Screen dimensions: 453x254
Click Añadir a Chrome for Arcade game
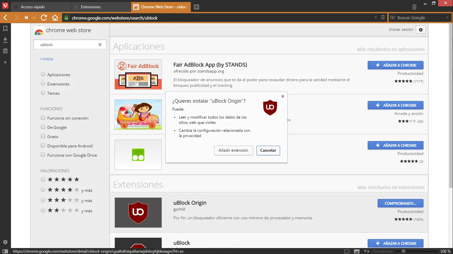[x=395, y=105]
